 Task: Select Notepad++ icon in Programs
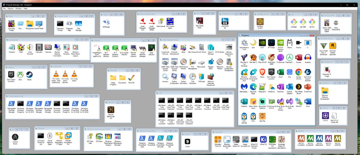[x=262, y=87]
